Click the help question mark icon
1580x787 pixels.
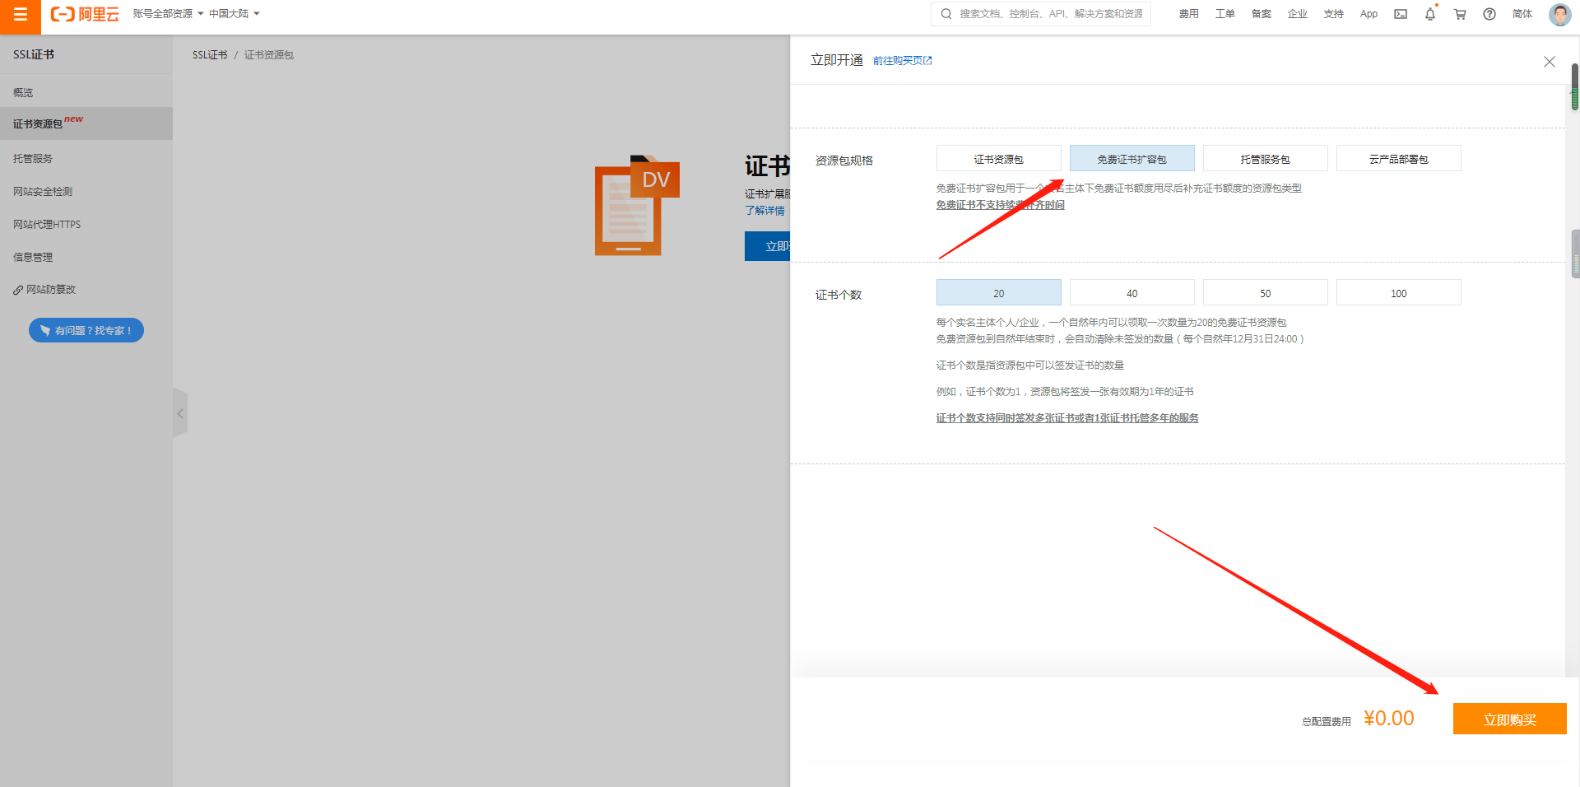tap(1489, 14)
